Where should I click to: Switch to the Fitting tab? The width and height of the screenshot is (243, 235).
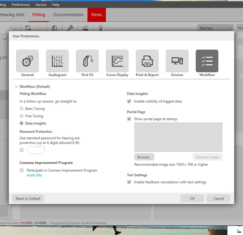[x=39, y=15]
